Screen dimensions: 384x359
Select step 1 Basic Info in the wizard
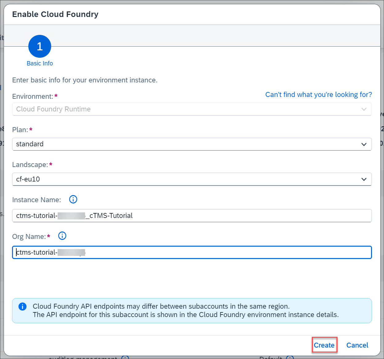pos(40,46)
